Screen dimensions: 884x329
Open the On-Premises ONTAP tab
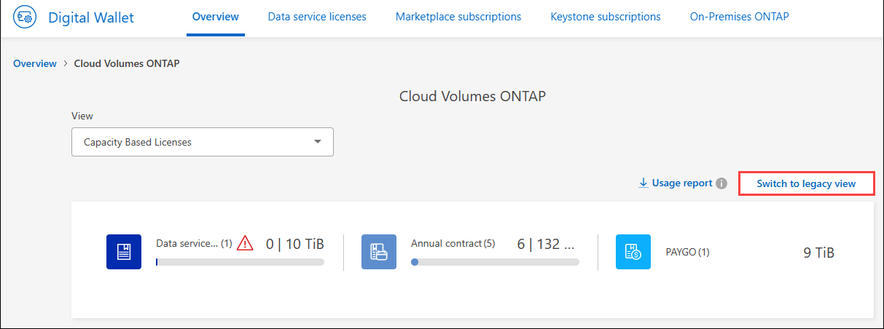coord(739,17)
